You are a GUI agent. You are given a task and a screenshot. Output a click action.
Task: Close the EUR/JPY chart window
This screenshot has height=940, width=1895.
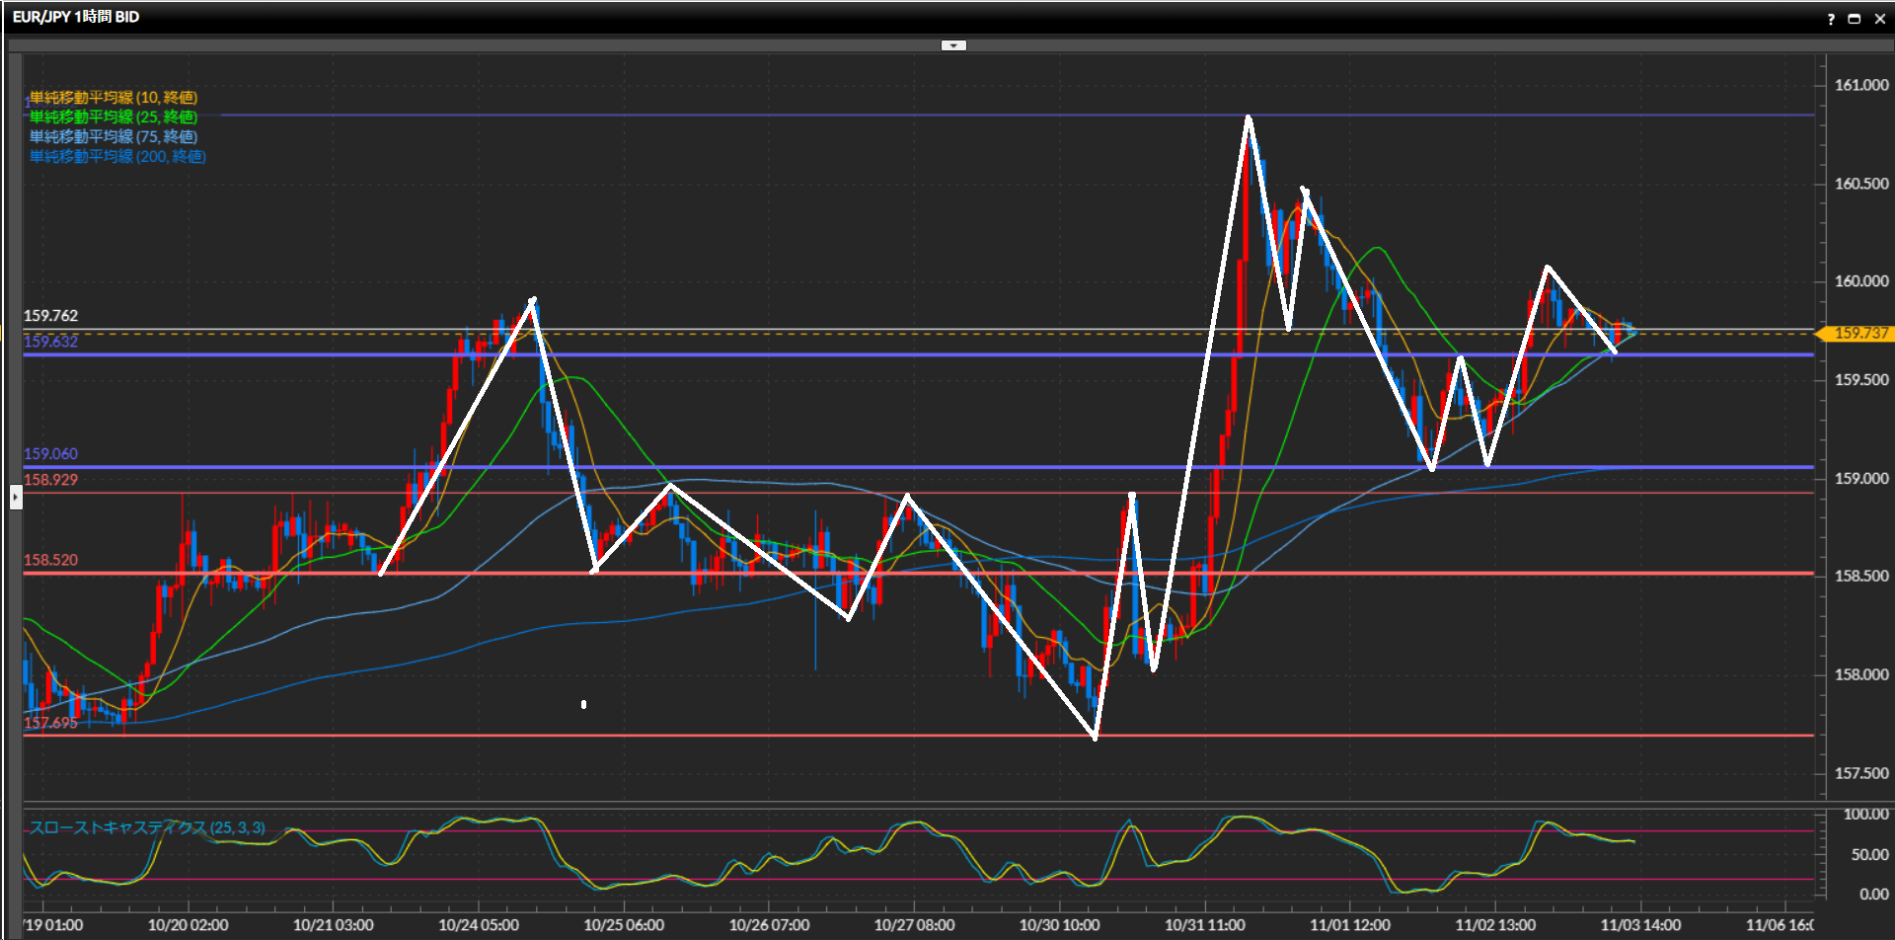point(1879,19)
